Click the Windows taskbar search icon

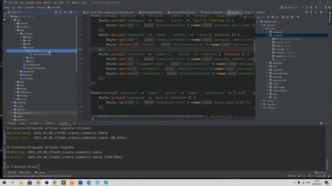(12, 182)
